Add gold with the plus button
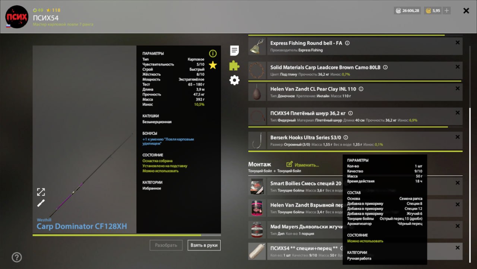Screen dimensions: 477x269 coord(446,11)
